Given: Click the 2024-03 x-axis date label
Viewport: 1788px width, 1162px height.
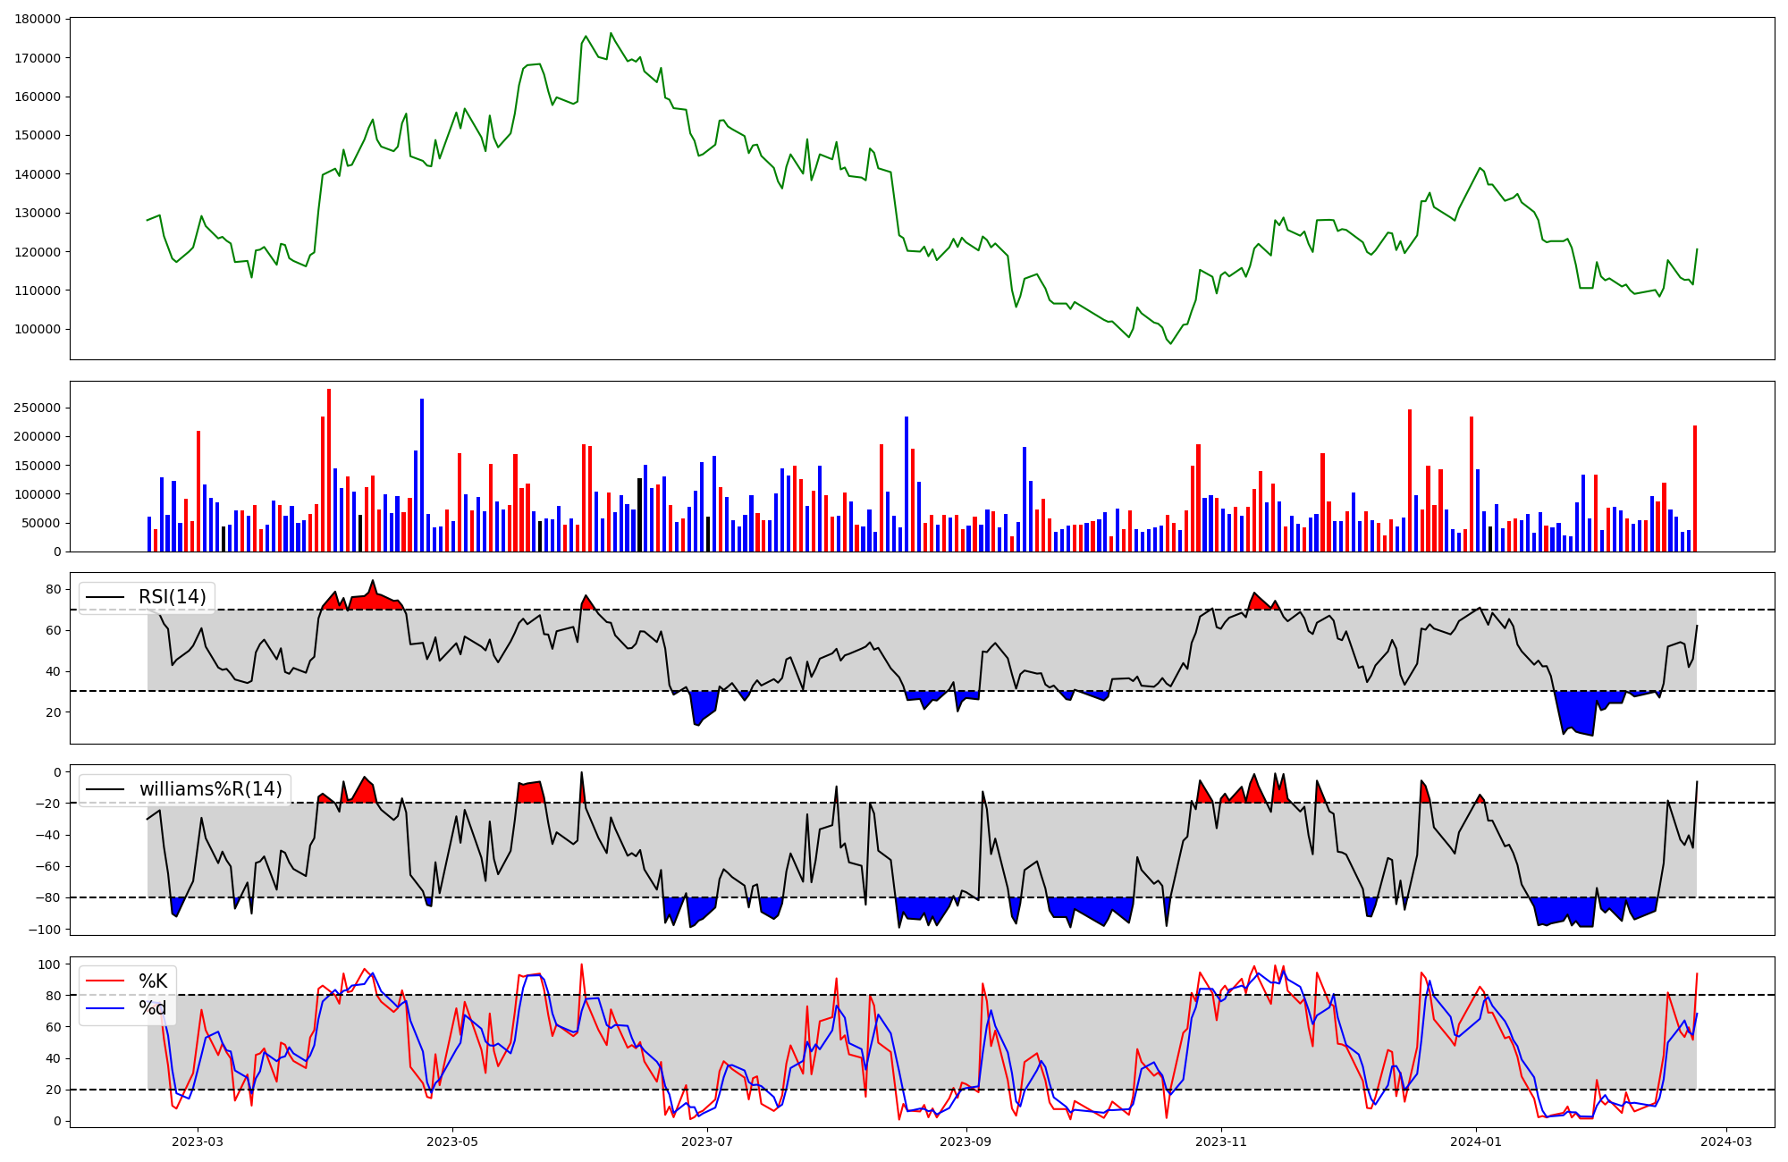Looking at the screenshot, I should [1725, 1141].
